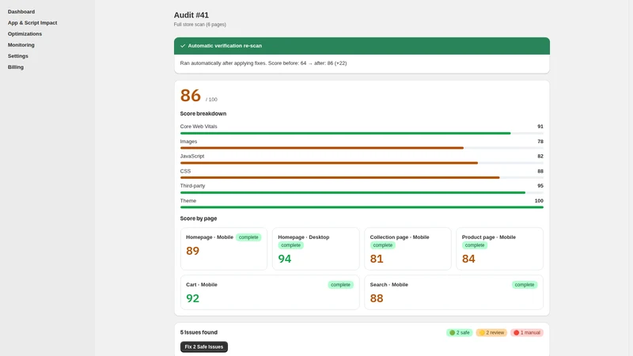Viewport: 633px width, 356px height.
Task: Click complete badge on Search · Mobile
Action: click(525, 285)
